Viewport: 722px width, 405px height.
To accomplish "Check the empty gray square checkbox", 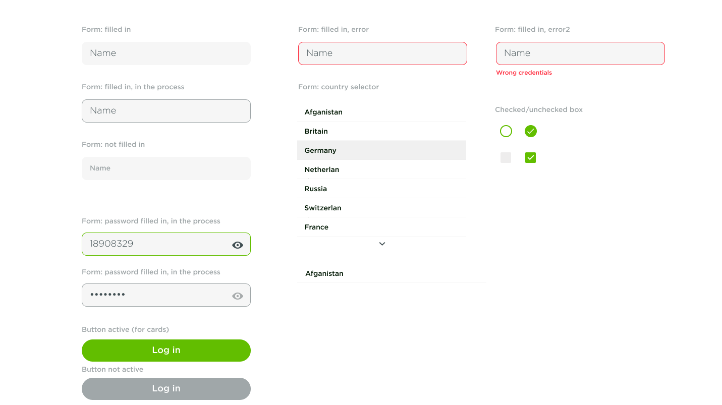I will tap(506, 158).
